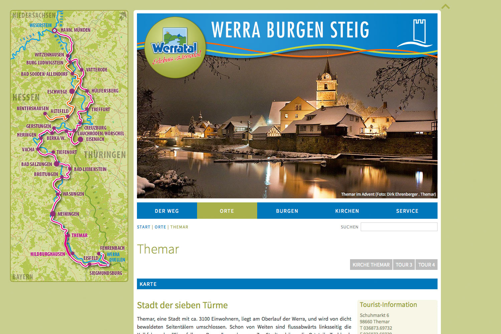Select the Hann. Münden marker on the map
This screenshot has height=334, width=501.
(x=54, y=30)
